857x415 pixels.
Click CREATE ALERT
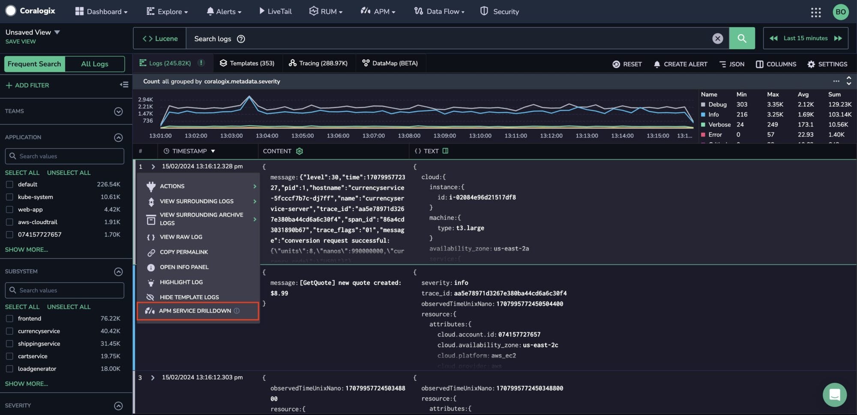pos(680,64)
